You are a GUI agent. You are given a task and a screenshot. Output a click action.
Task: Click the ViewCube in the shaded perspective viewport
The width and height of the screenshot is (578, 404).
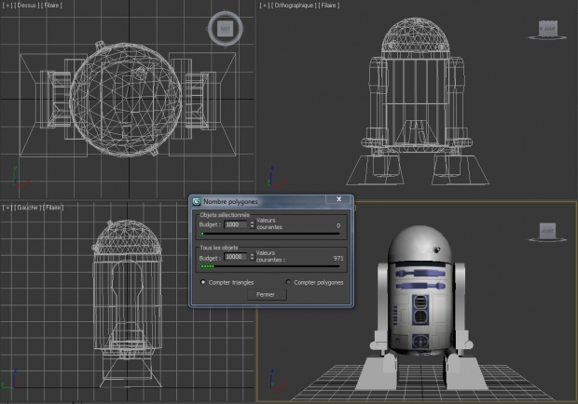(x=547, y=232)
